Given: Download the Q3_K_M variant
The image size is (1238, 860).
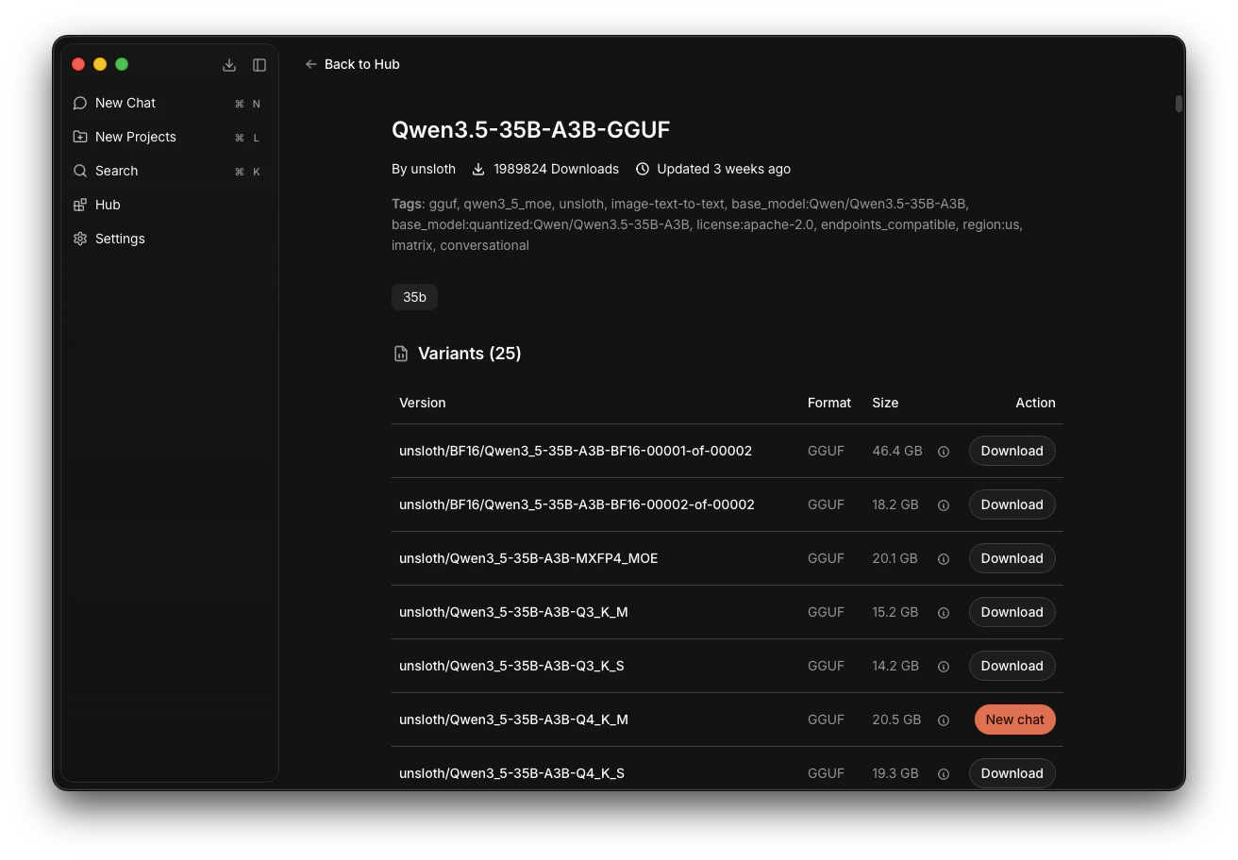Looking at the screenshot, I should click(x=1012, y=612).
